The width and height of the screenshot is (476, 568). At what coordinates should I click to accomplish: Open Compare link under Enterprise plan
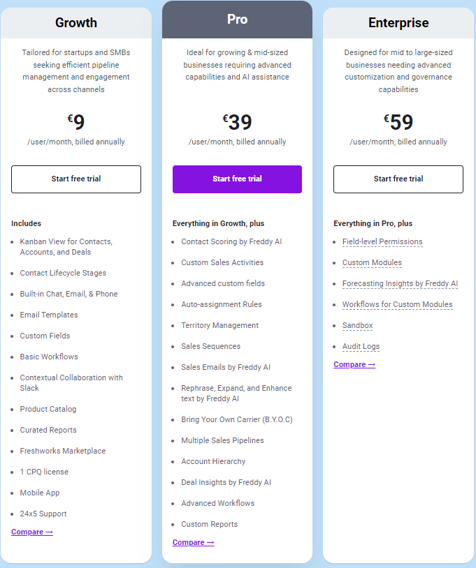354,365
